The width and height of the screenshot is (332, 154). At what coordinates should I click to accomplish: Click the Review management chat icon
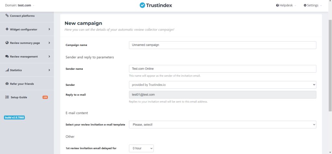[x=7, y=56]
